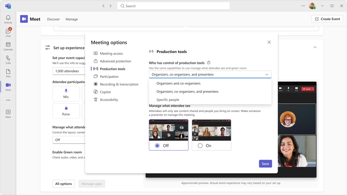Open the 1,000 attendees capacity dropdown

coord(69,71)
